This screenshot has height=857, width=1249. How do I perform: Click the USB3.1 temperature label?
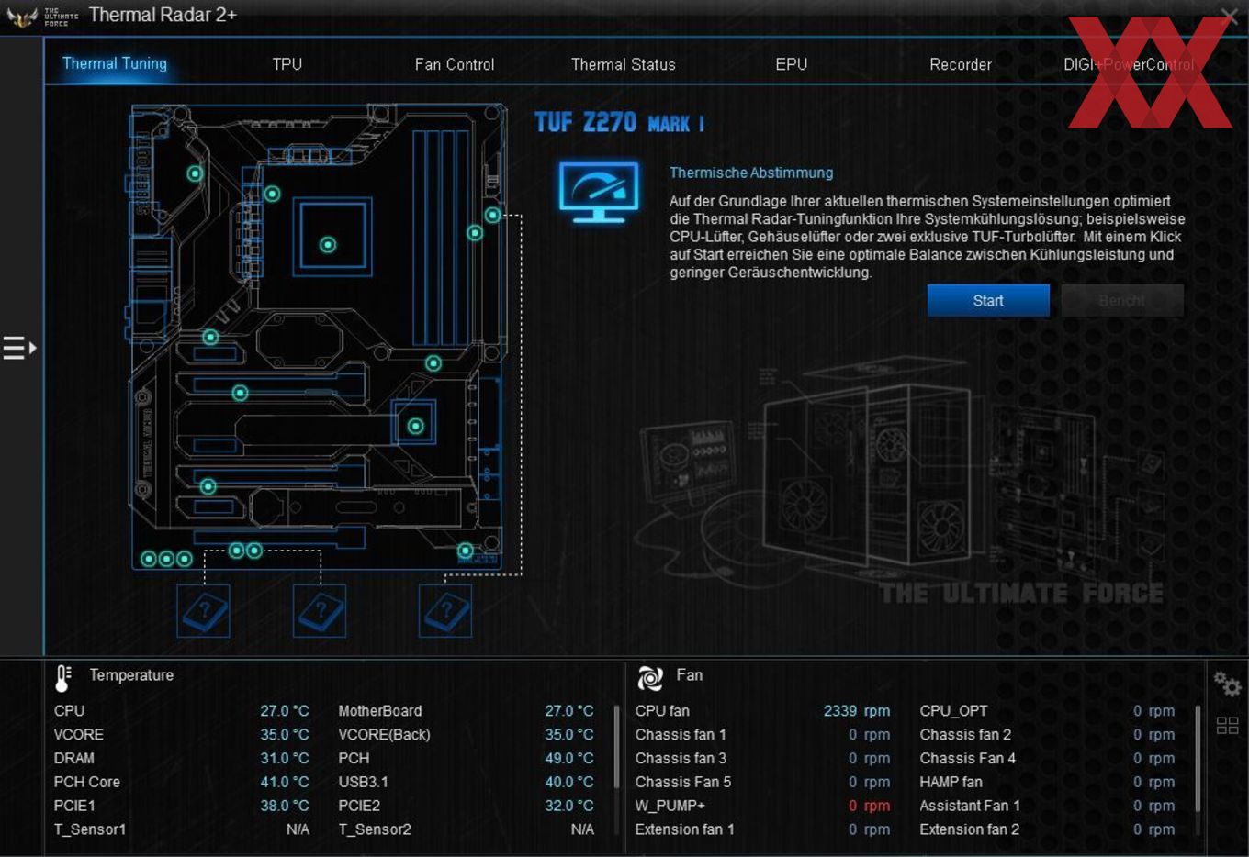pos(363,783)
